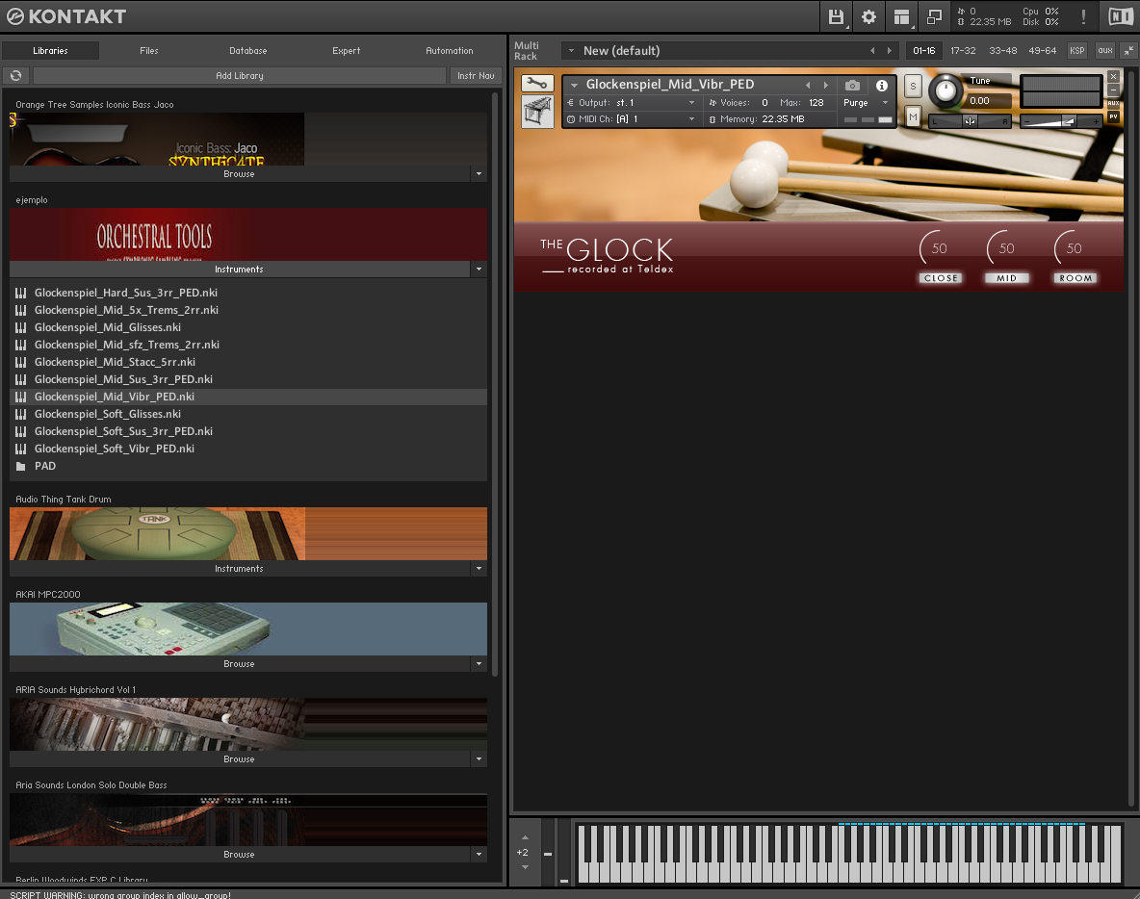
Task: Expand Orange Tree Iconic Bass Jaco options arrow
Action: click(479, 174)
